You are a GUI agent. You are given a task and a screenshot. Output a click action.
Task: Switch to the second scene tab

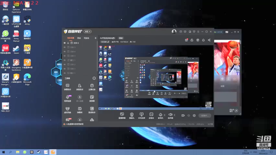tap(79, 38)
